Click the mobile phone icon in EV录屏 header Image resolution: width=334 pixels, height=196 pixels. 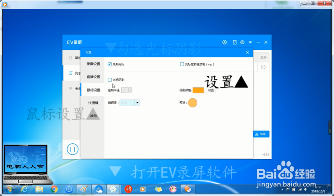tap(234, 42)
